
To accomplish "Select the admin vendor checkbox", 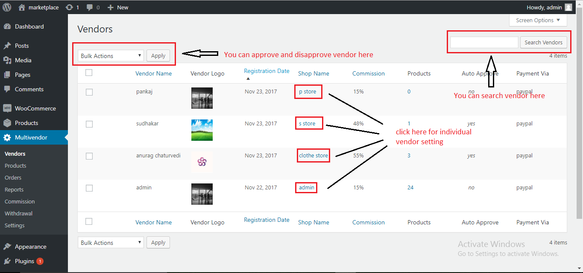I will pyautogui.click(x=89, y=188).
